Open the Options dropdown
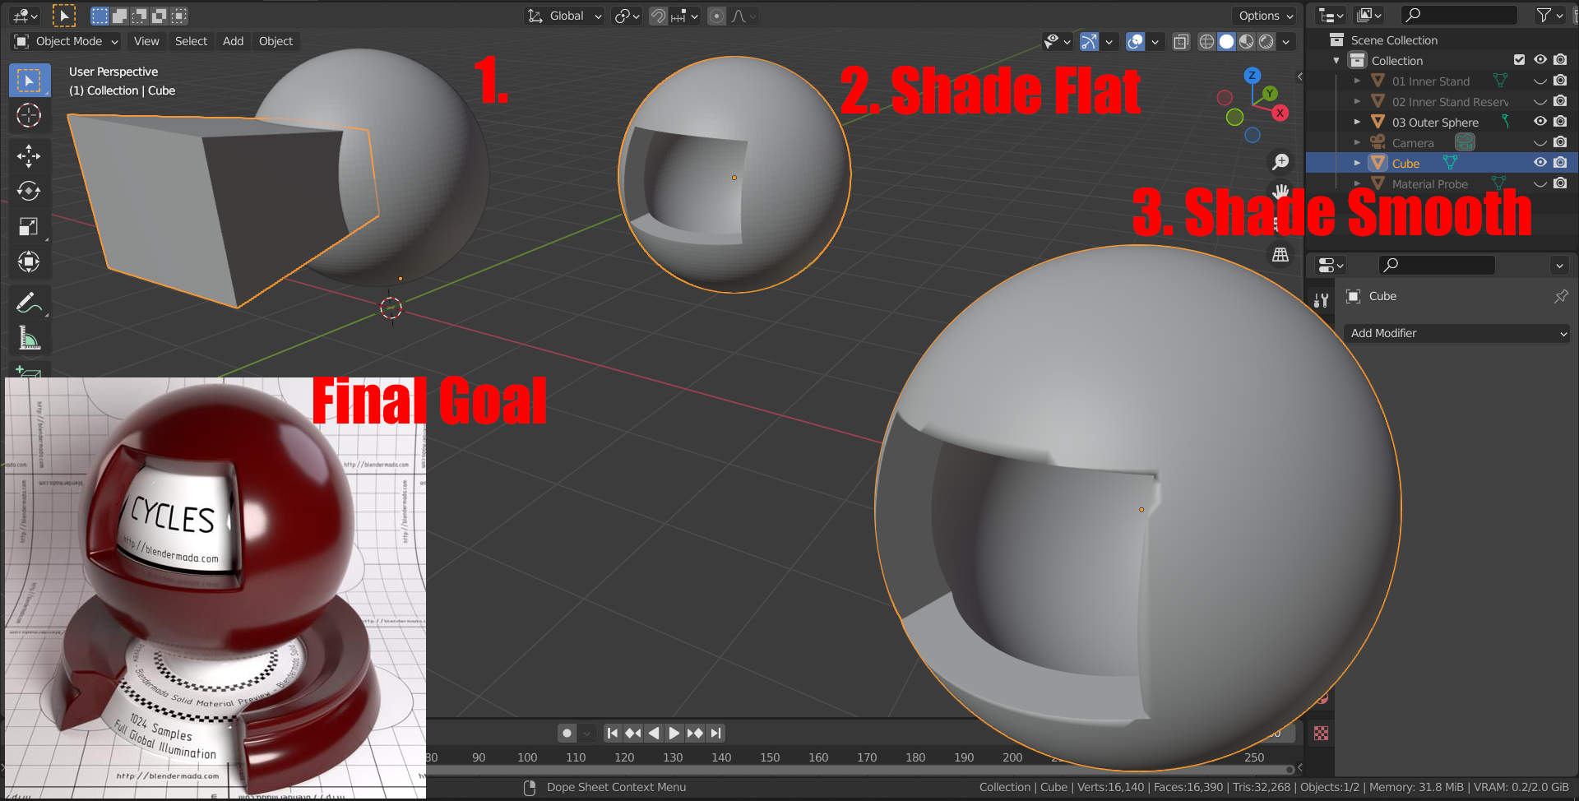The height and width of the screenshot is (801, 1579). [x=1264, y=16]
